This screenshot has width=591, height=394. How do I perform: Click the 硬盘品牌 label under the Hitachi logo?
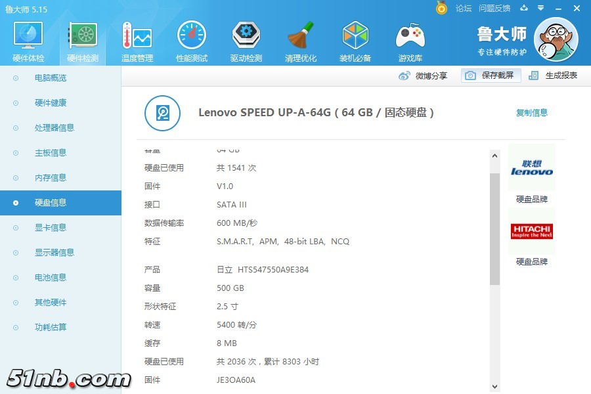coord(531,261)
